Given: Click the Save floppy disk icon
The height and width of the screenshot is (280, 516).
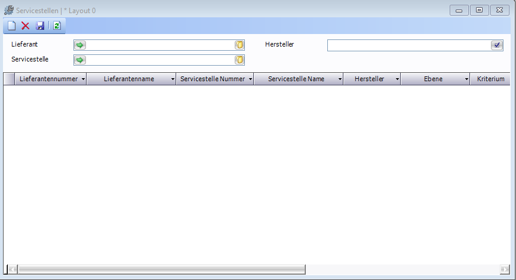Looking at the screenshot, I should coord(40,26).
